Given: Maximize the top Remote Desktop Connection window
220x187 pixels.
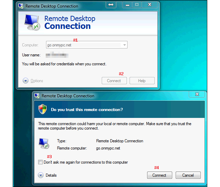Looking at the screenshot, I should tap(136, 5).
